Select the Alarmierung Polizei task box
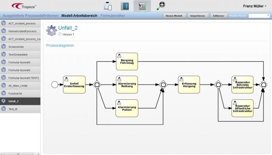The width and height of the screenshot is (272, 155). click(127, 108)
